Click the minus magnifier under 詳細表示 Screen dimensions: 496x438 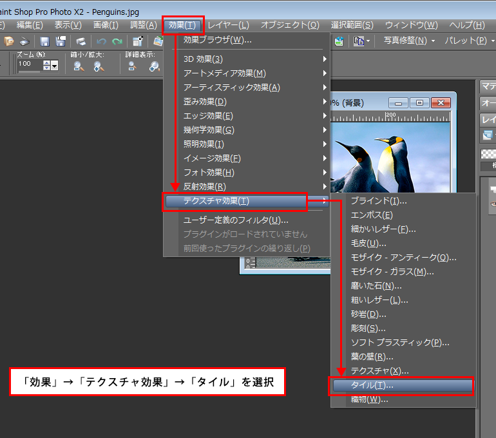[x=132, y=66]
